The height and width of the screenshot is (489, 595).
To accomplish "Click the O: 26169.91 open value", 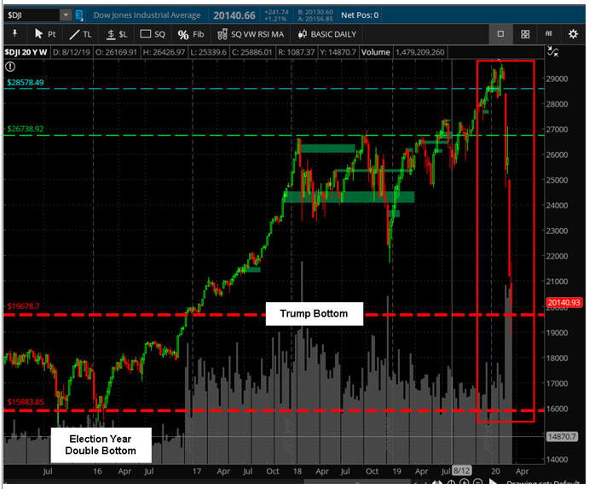I will (x=116, y=52).
